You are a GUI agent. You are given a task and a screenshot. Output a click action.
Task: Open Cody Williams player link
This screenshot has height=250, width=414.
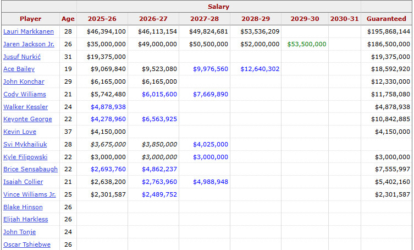(25, 94)
